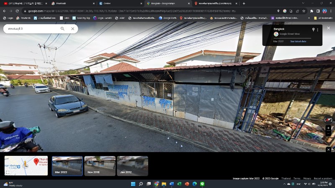Switch to the second browser tab
The image size is (335, 188).
[72, 3]
